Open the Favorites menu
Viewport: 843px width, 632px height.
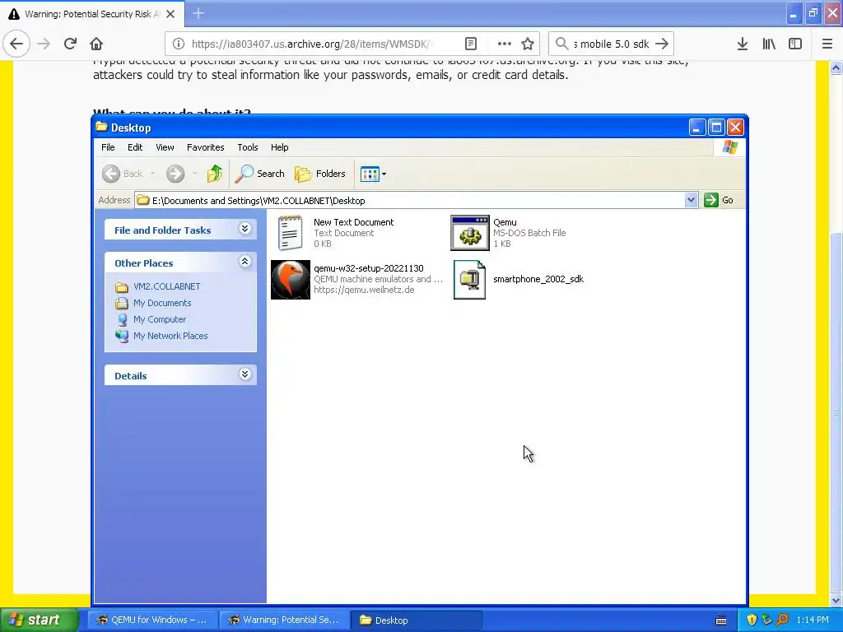[x=205, y=147]
